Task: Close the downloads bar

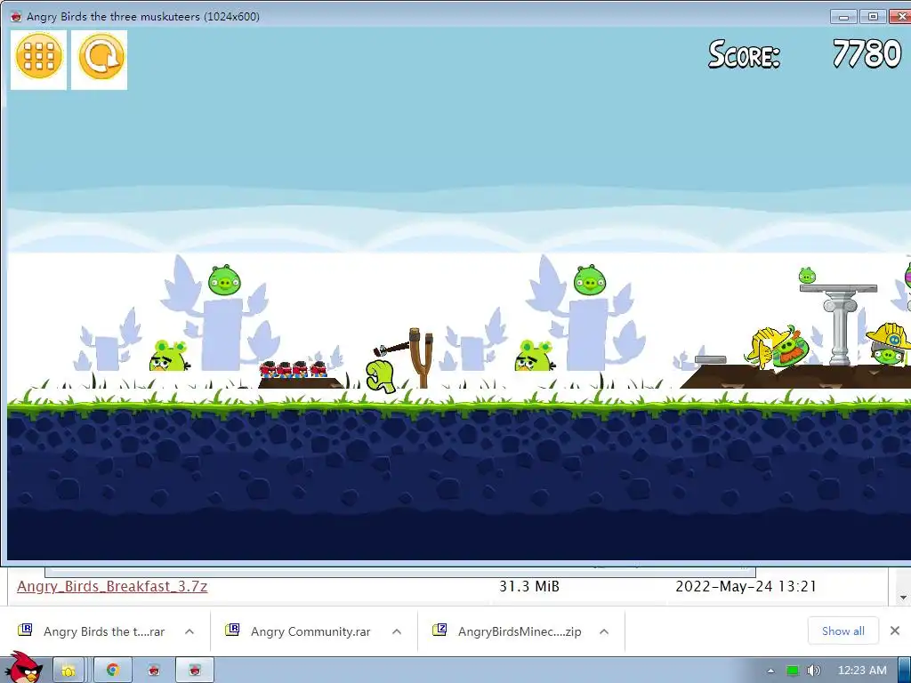Action: tap(895, 631)
